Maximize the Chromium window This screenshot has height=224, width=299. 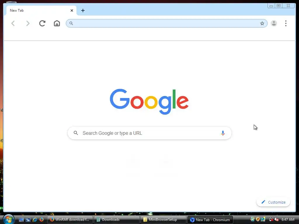coord(278,6)
